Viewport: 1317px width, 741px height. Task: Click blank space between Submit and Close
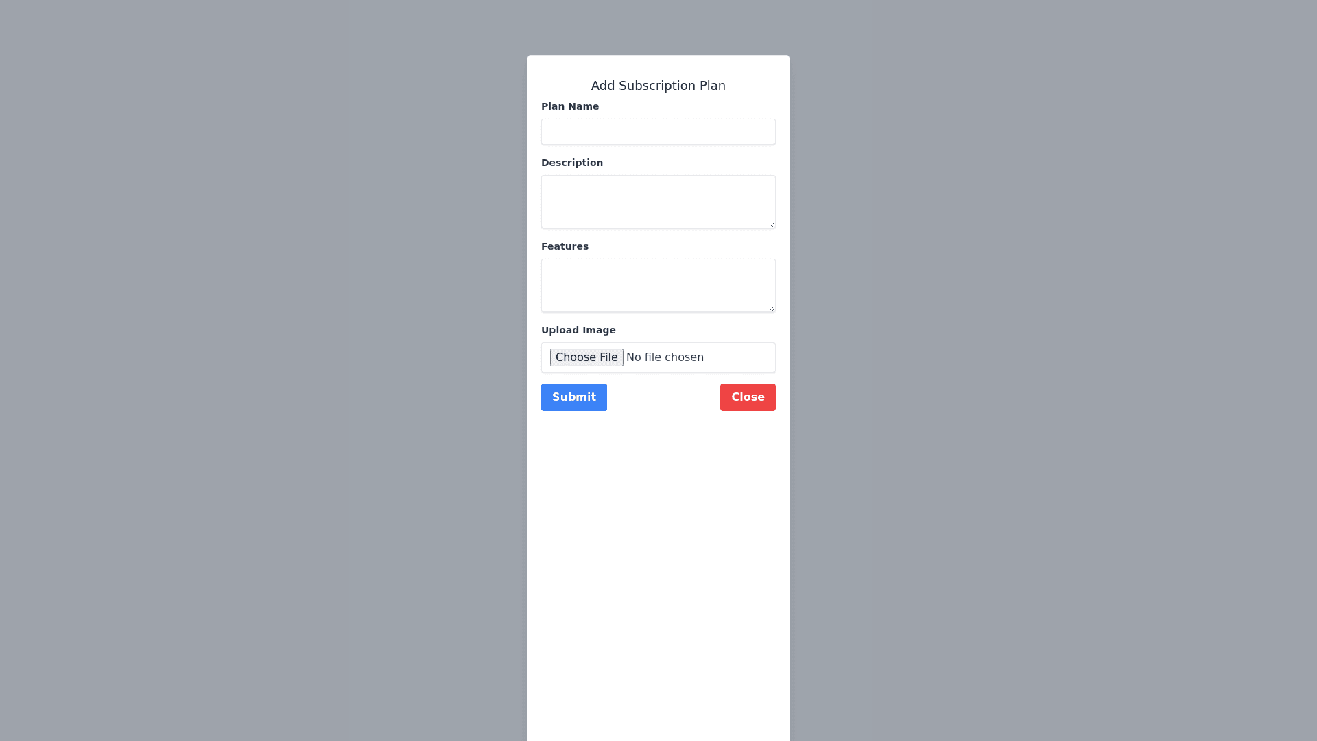[x=663, y=397]
